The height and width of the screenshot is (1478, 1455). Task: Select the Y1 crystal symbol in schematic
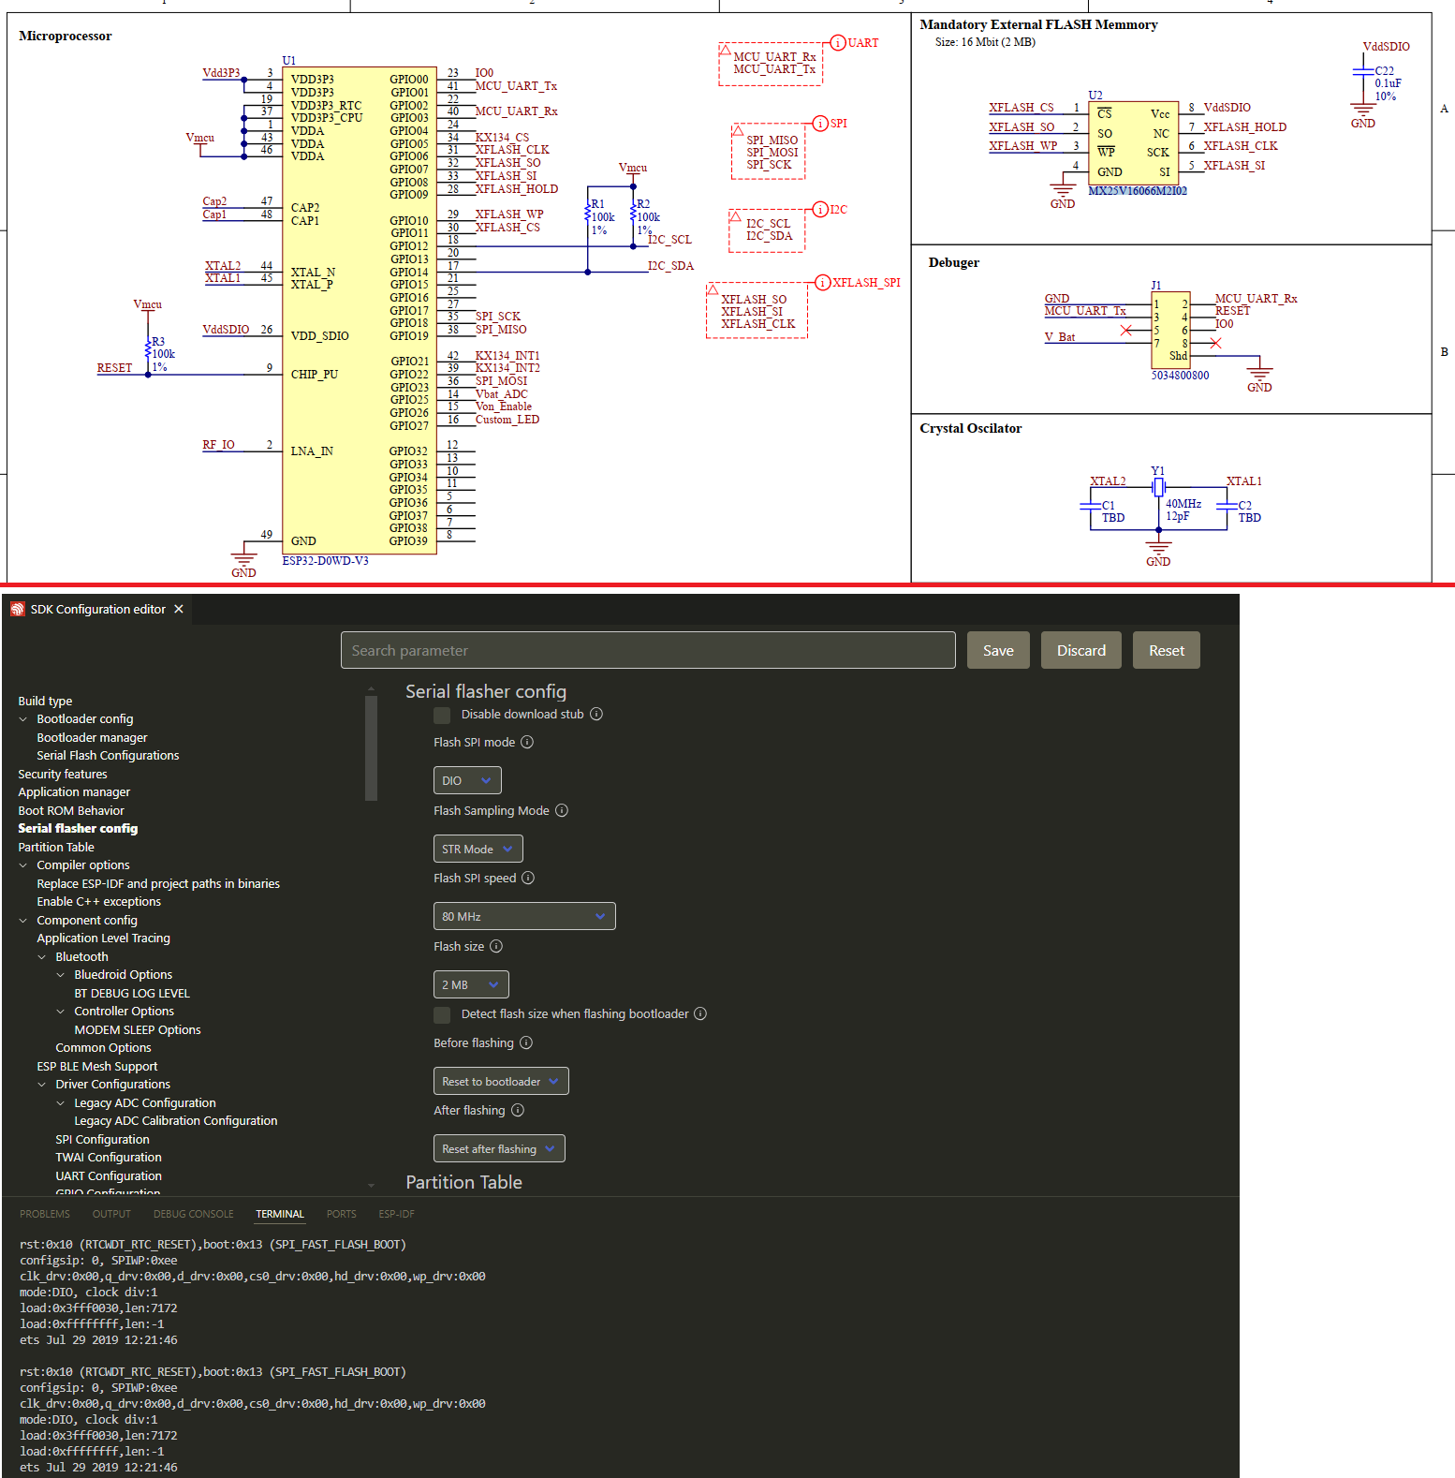tap(1158, 487)
